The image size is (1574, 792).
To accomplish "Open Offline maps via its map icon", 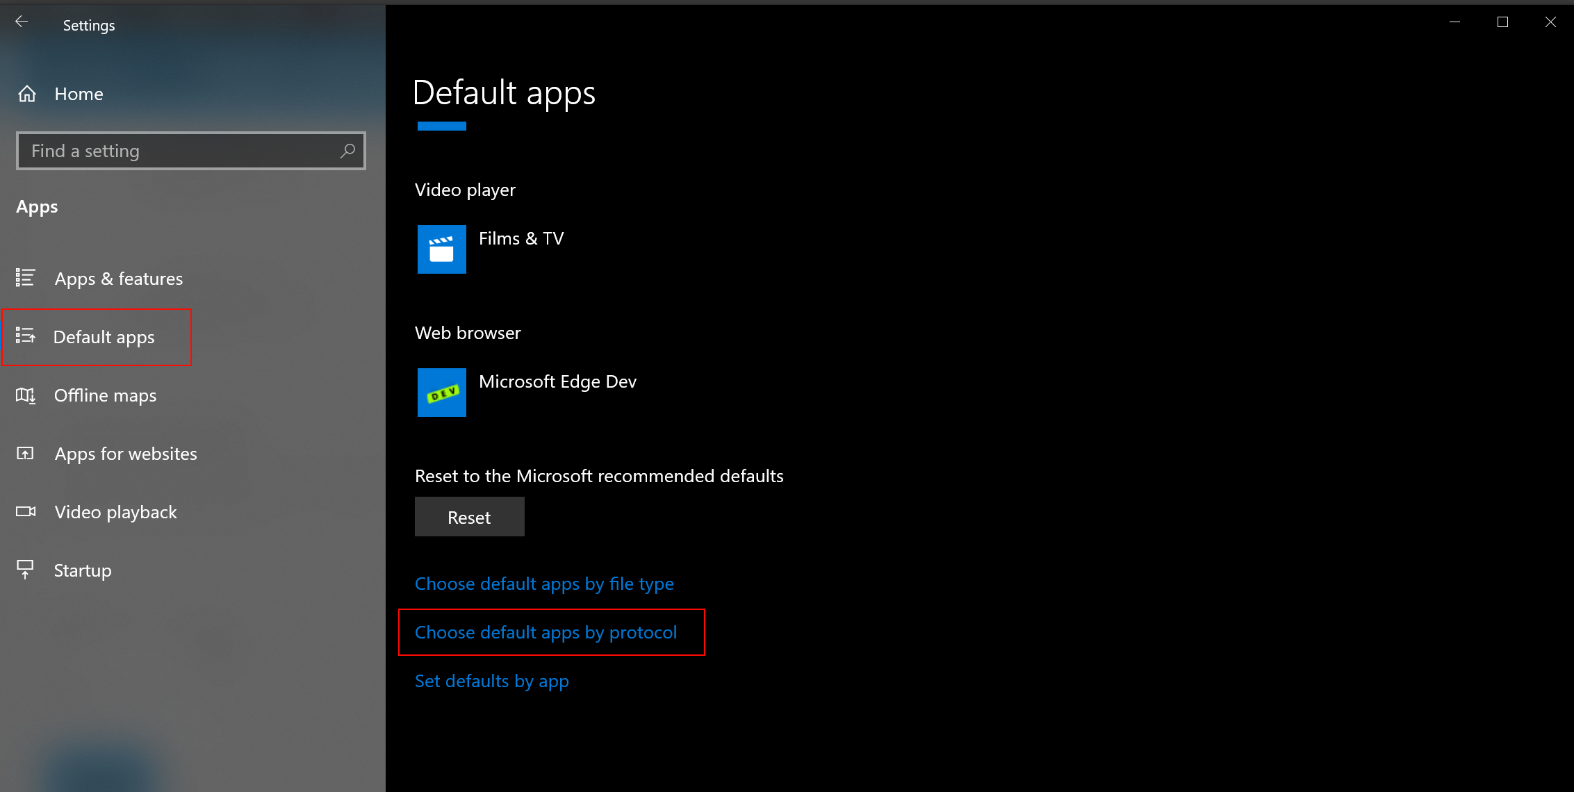I will coord(26,395).
